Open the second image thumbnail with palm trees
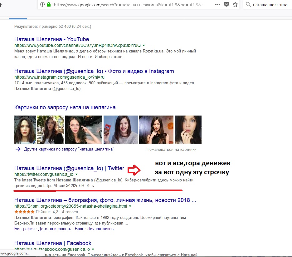The width and height of the screenshot is (292, 257). (x=50, y=130)
